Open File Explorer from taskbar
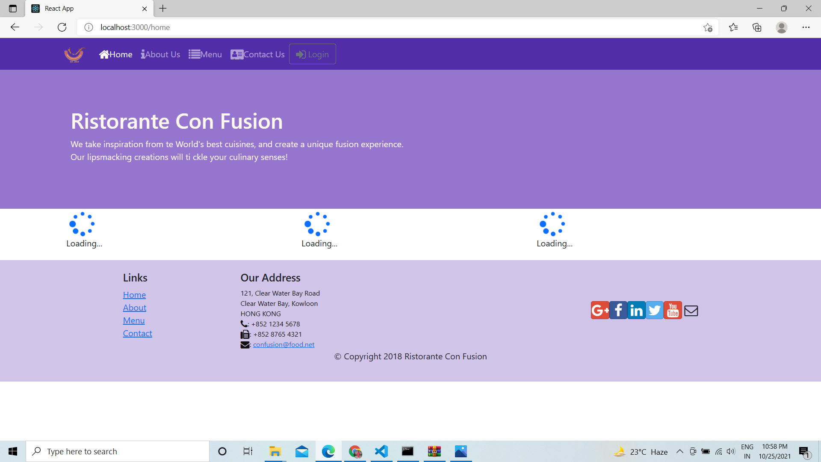 coord(275,451)
